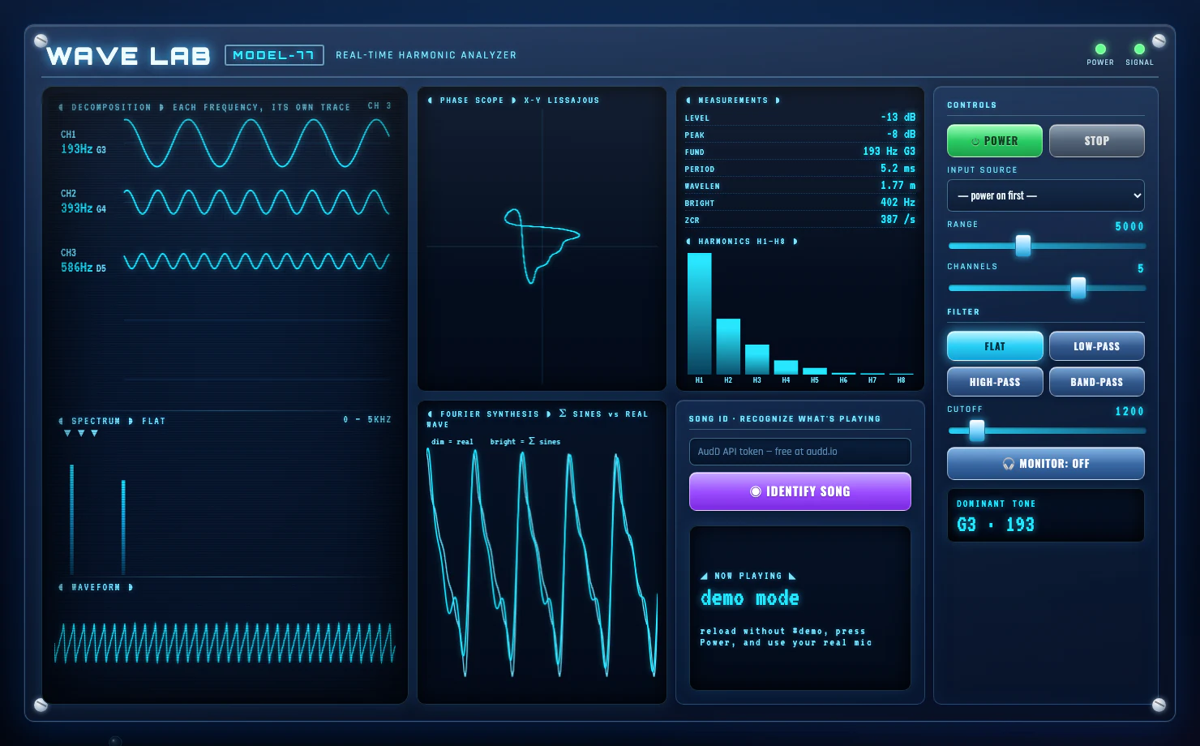Click the 'bright = Σ sines' legend label
1200x746 pixels.
coord(525,442)
